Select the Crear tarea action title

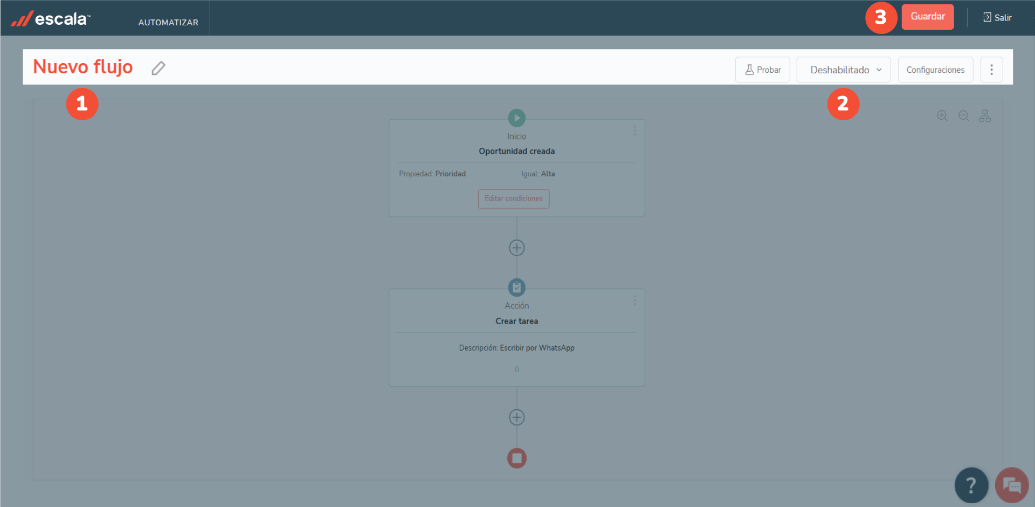point(517,321)
